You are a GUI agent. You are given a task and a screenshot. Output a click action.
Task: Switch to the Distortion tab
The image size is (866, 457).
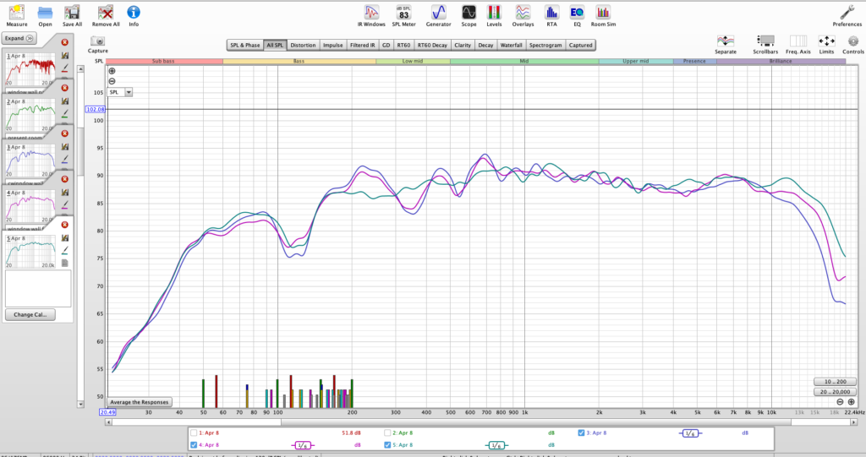click(303, 45)
